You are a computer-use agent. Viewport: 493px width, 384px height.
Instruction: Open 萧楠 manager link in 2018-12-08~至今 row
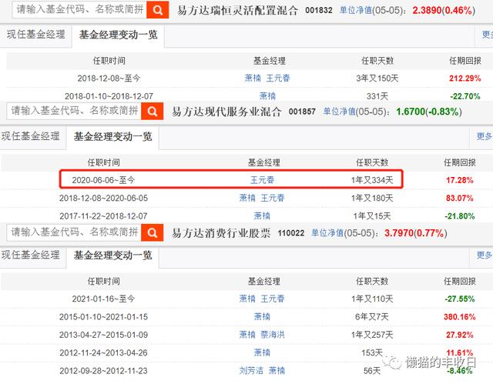[253, 78]
